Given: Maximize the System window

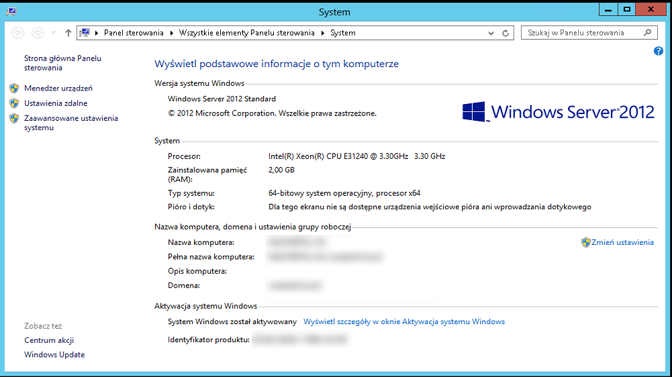Looking at the screenshot, I should [627, 9].
